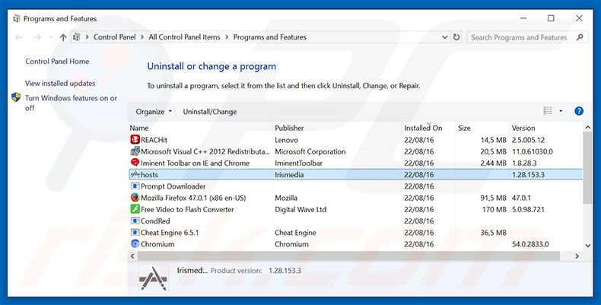Click the back navigation arrow
The height and width of the screenshot is (305, 601).
coord(19,37)
